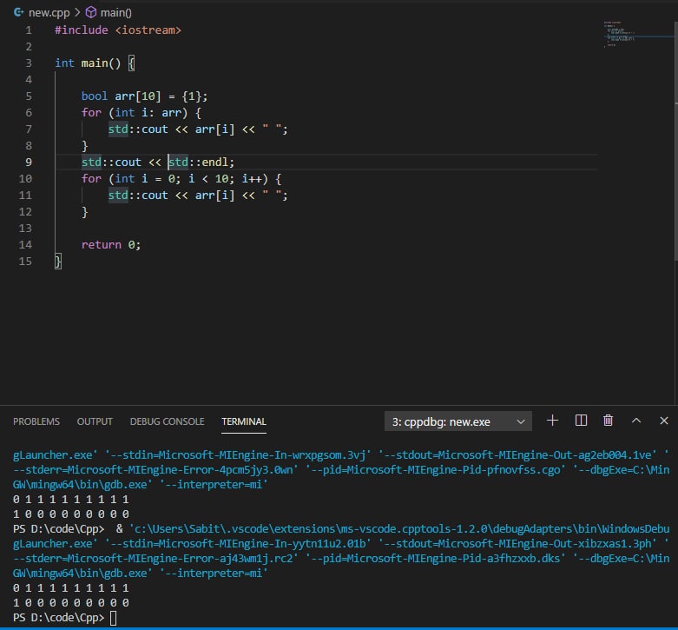Viewport: 678px width, 630px height.
Task: Split the terminal pane
Action: pyautogui.click(x=581, y=421)
